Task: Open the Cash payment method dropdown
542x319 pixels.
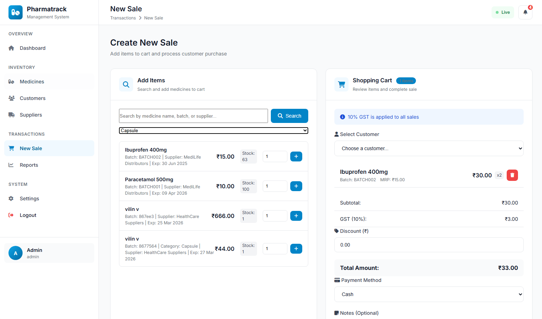Action: point(429,294)
